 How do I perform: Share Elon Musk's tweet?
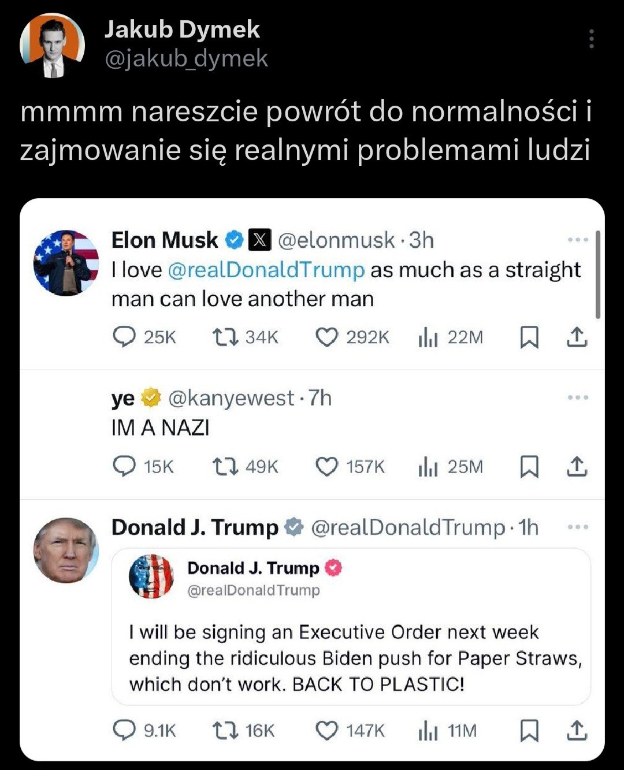click(577, 337)
